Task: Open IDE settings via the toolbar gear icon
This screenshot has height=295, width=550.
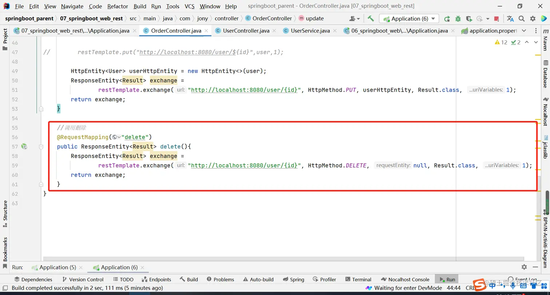Action: pyautogui.click(x=533, y=19)
